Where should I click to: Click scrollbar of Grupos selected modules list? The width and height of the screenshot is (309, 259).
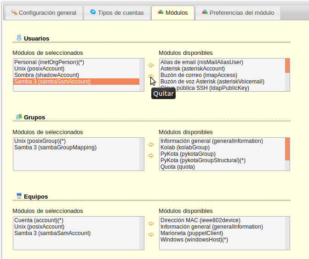[142, 154]
